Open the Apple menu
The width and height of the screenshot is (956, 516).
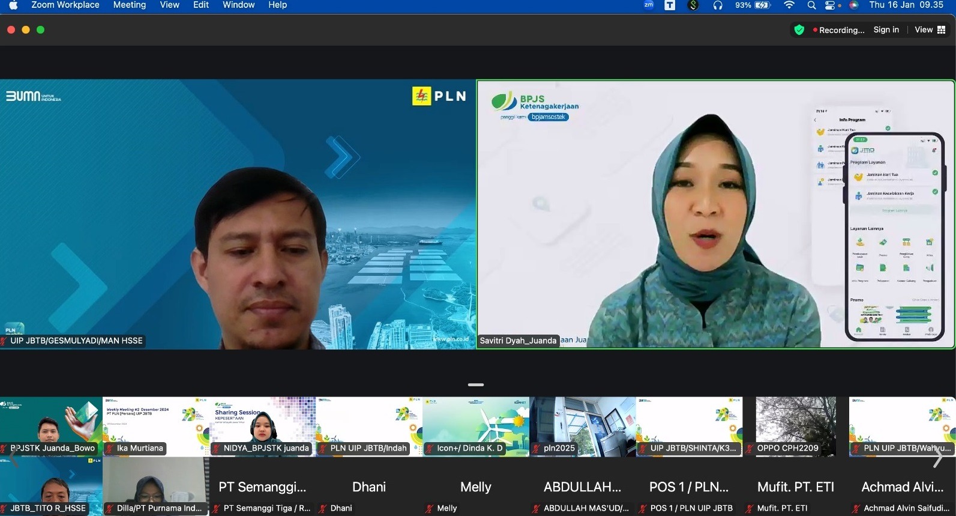(13, 5)
